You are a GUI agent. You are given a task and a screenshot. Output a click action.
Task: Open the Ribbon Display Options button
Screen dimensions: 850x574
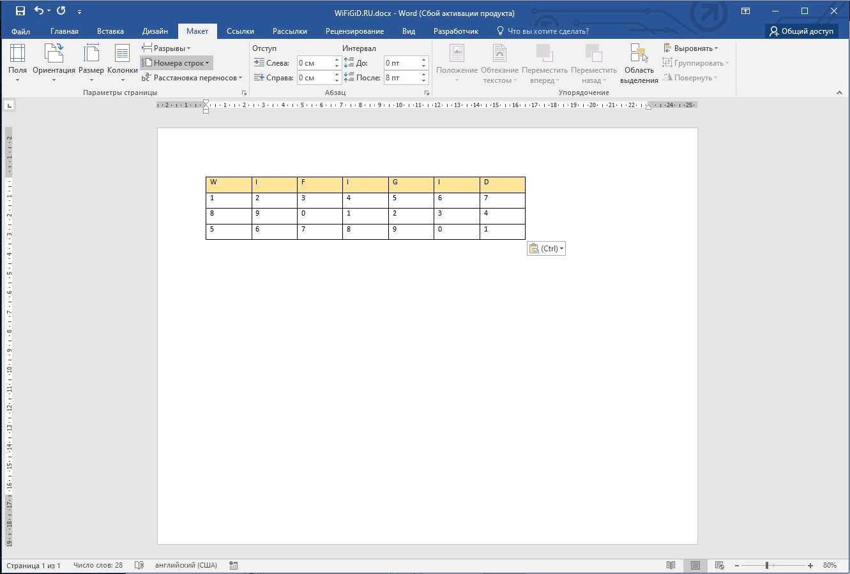pyautogui.click(x=745, y=11)
